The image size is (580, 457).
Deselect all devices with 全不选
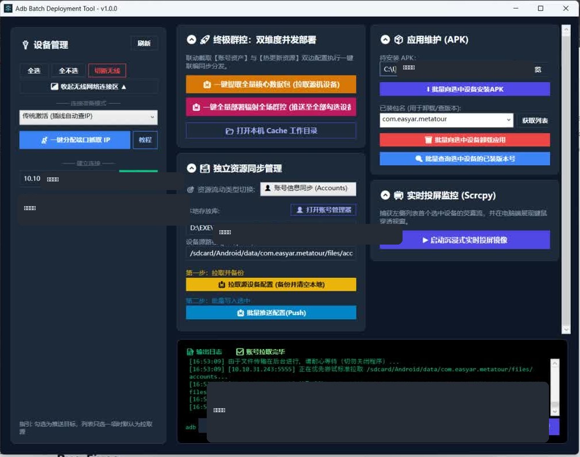[x=68, y=71]
